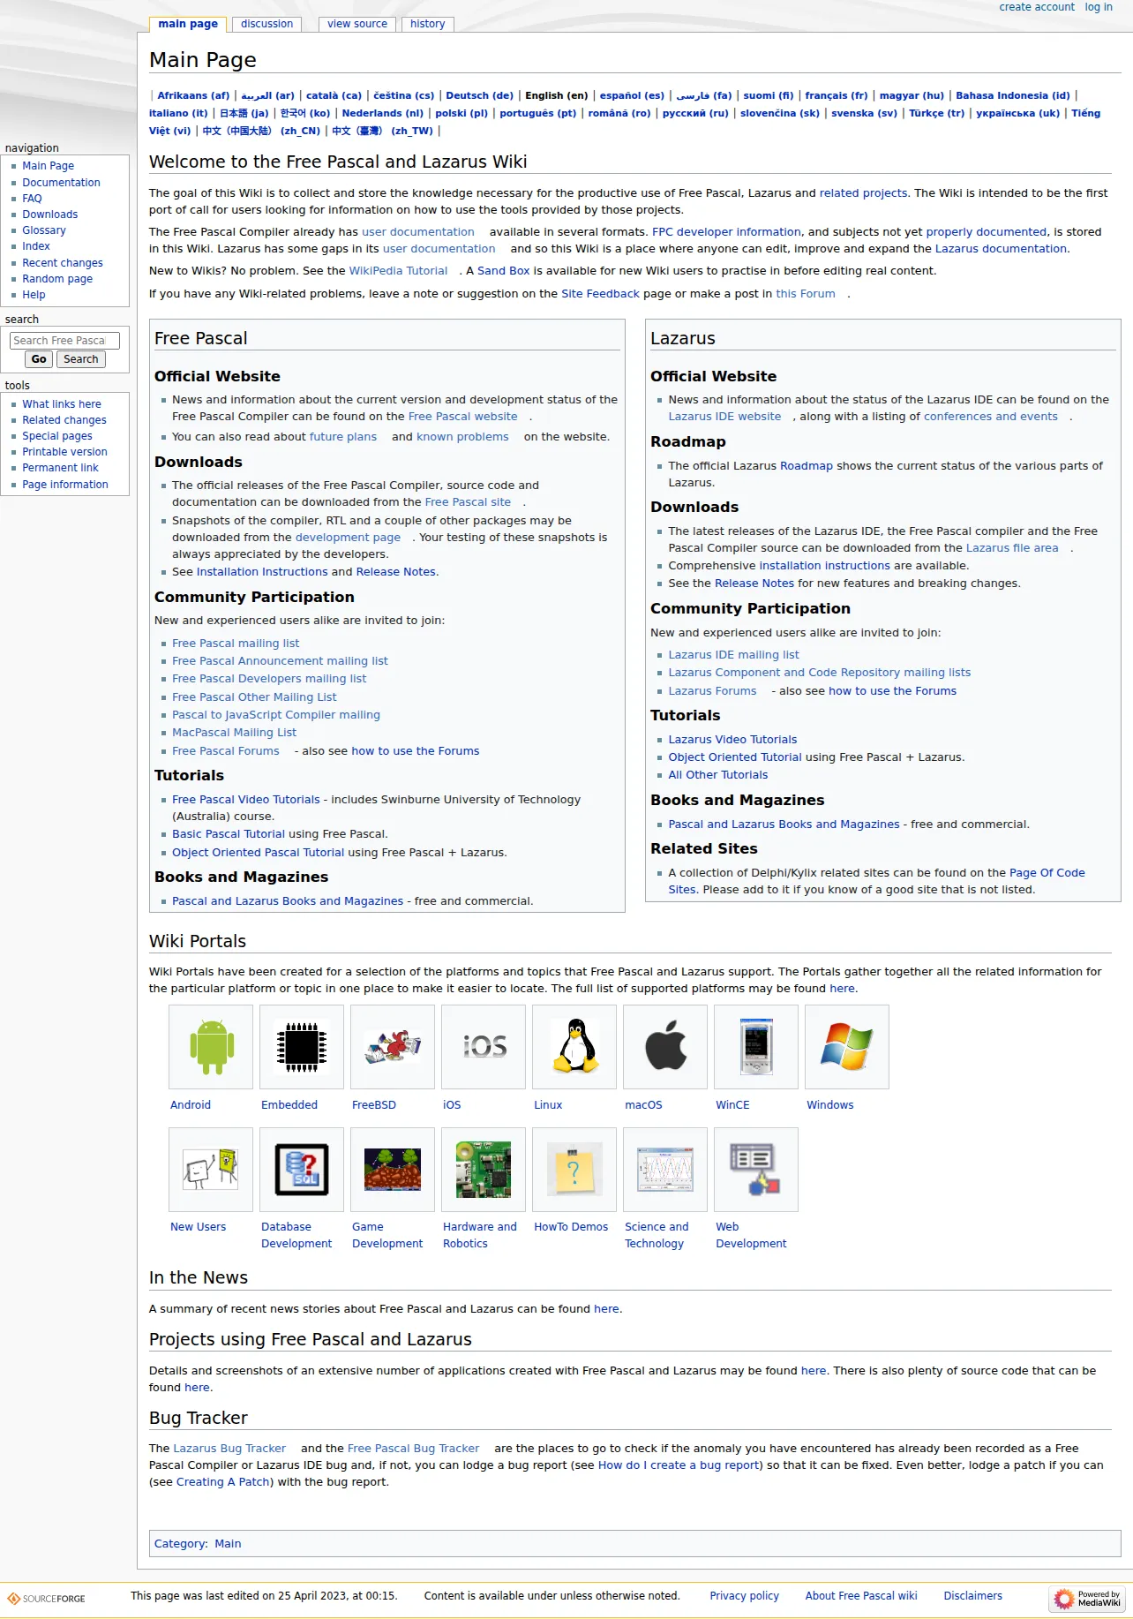Open the Web Development portal icon
The width and height of the screenshot is (1133, 1619).
(756, 1170)
